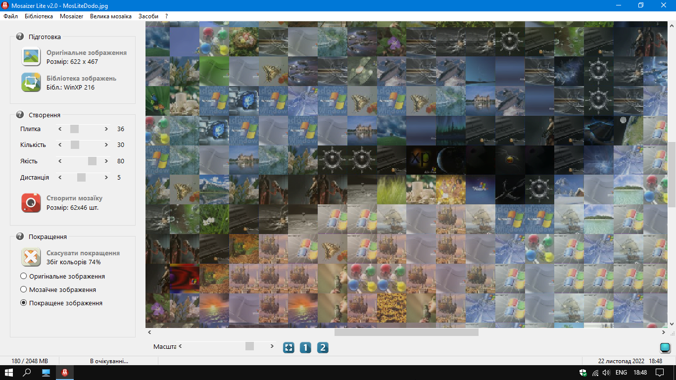Increase Кількість with right arrow
The height and width of the screenshot is (380, 676).
(x=106, y=145)
